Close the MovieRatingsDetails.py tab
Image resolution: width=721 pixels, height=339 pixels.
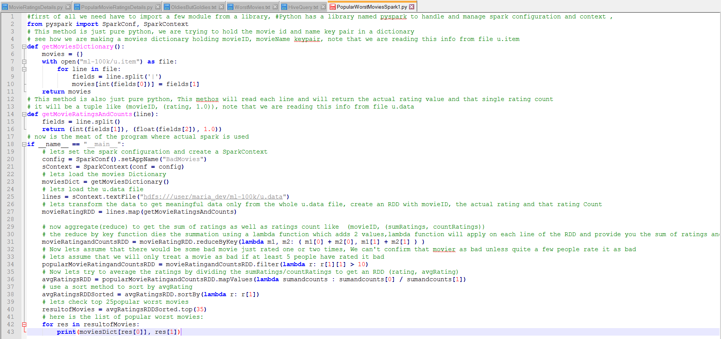[68, 7]
